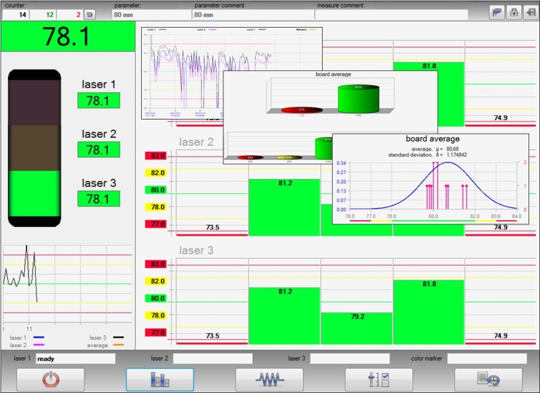Click the laser 2 status field
This screenshot has width=540, height=393.
(213, 359)
